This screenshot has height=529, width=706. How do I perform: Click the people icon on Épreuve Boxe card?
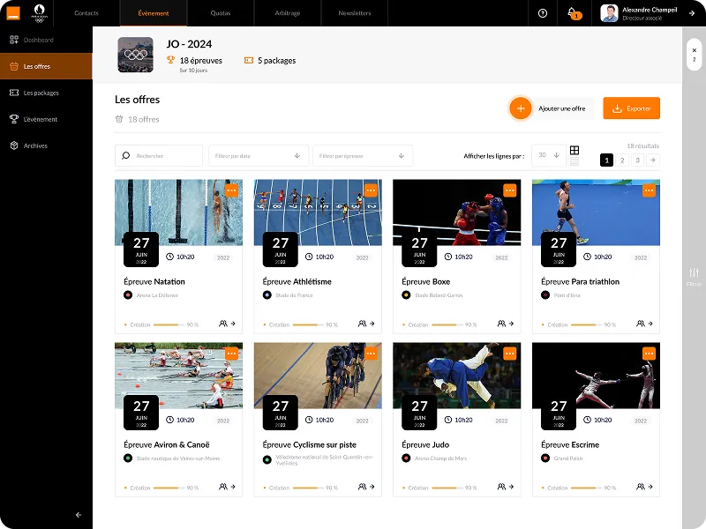[x=501, y=324]
